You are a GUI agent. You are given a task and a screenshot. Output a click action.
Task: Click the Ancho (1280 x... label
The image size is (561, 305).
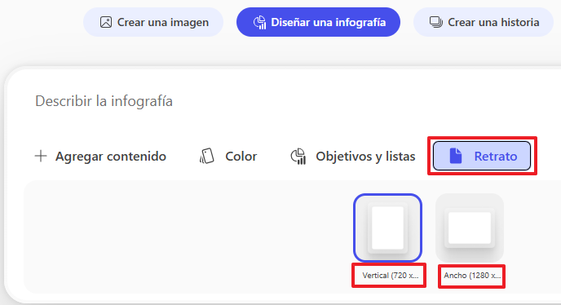(472, 276)
